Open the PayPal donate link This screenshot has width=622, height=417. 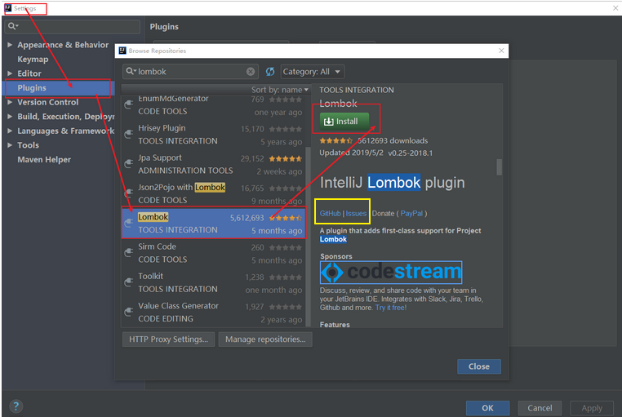[411, 214]
